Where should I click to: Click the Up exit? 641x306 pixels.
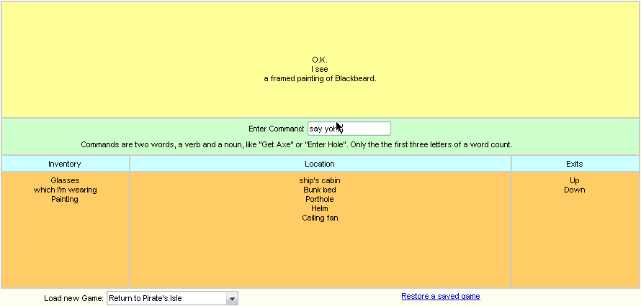[574, 180]
